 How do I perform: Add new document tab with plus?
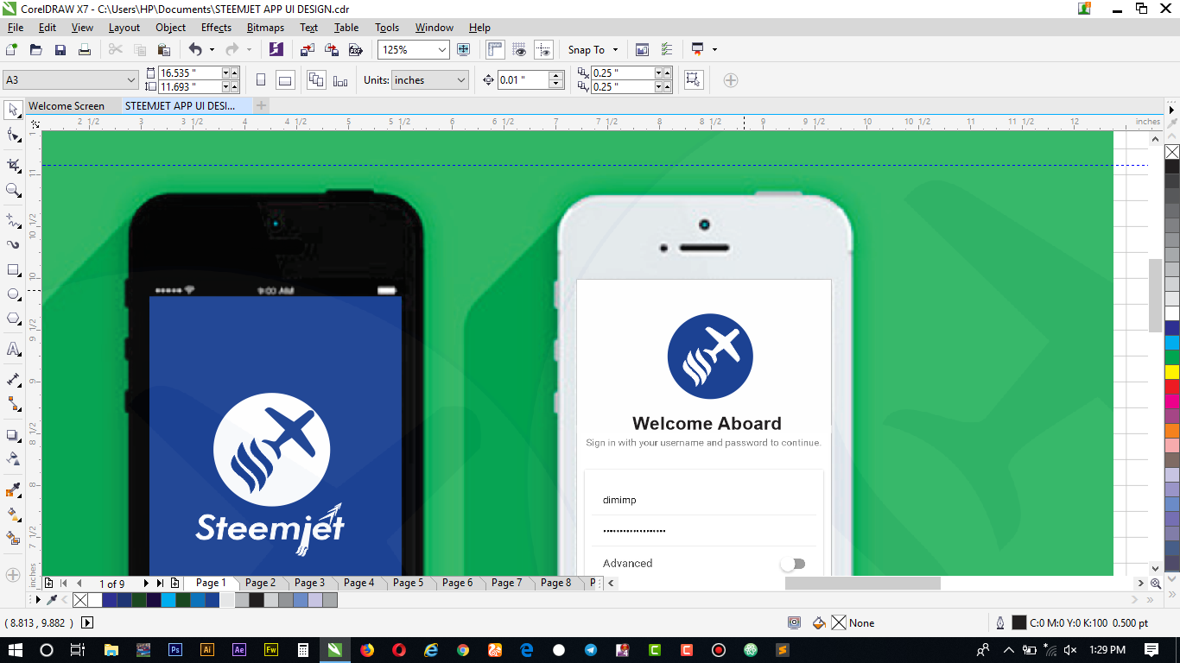[x=261, y=105]
